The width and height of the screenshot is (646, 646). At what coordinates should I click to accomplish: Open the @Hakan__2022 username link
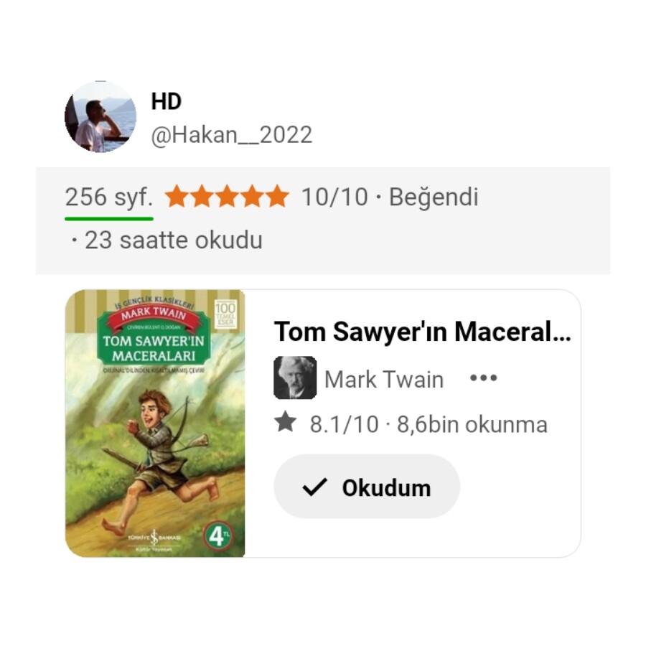232,135
